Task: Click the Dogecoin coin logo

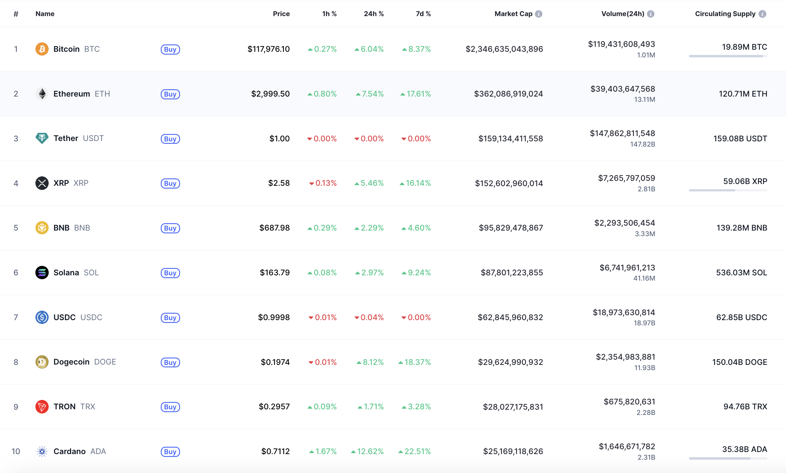Action: click(42, 362)
